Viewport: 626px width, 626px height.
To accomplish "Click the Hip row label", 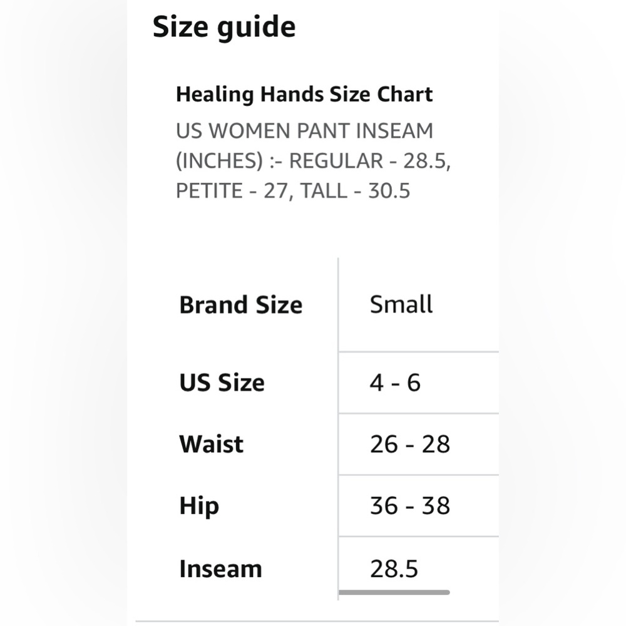I will click(x=199, y=506).
